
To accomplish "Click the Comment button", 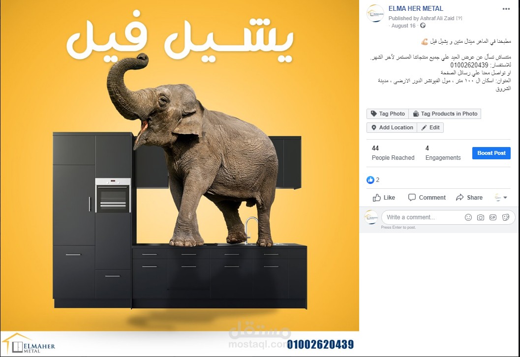I will pos(427,198).
